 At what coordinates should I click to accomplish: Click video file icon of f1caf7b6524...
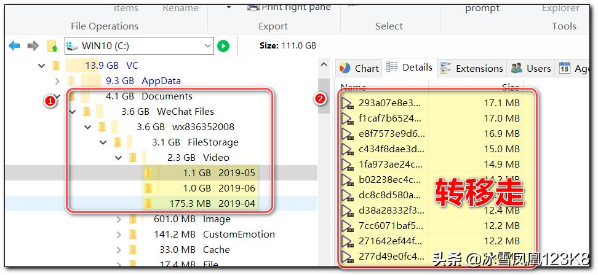[347, 118]
